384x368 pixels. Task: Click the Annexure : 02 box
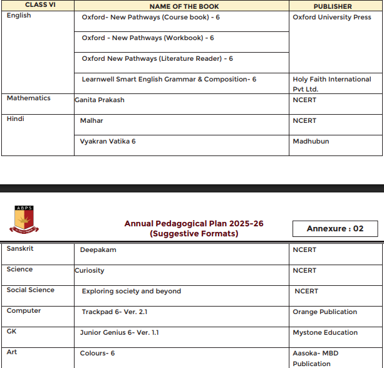[335, 229]
